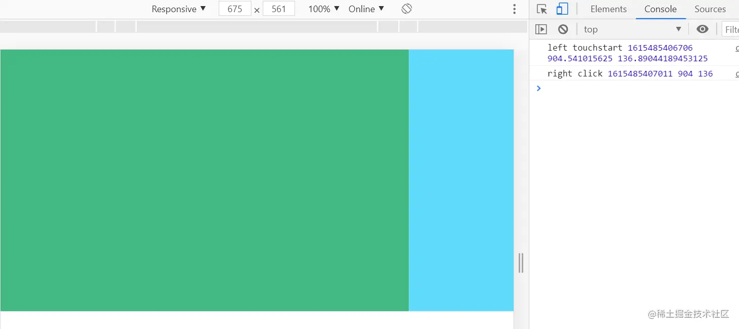The width and height of the screenshot is (739, 329).
Task: Click the green left panel
Action: click(205, 180)
